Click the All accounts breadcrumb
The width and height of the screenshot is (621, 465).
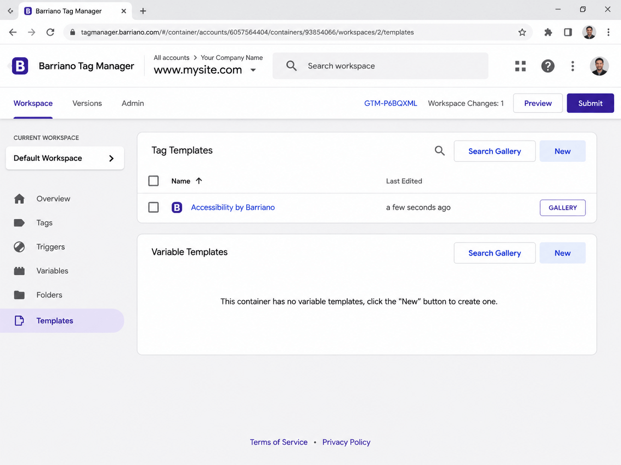coord(172,57)
